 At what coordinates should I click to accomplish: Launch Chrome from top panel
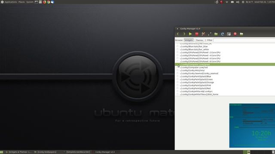click(x=49, y=2)
